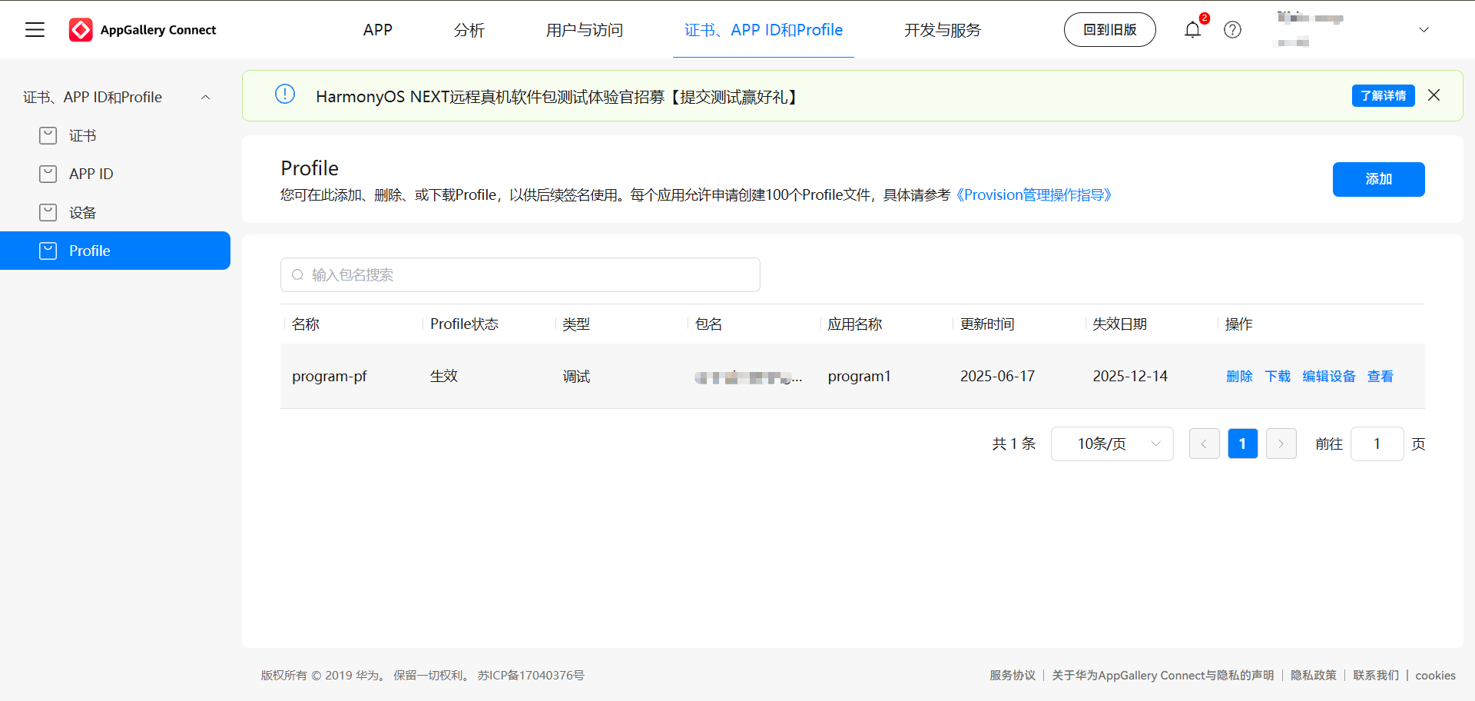Go to the next page arrow
Image resolution: width=1475 pixels, height=701 pixels.
tap(1281, 444)
